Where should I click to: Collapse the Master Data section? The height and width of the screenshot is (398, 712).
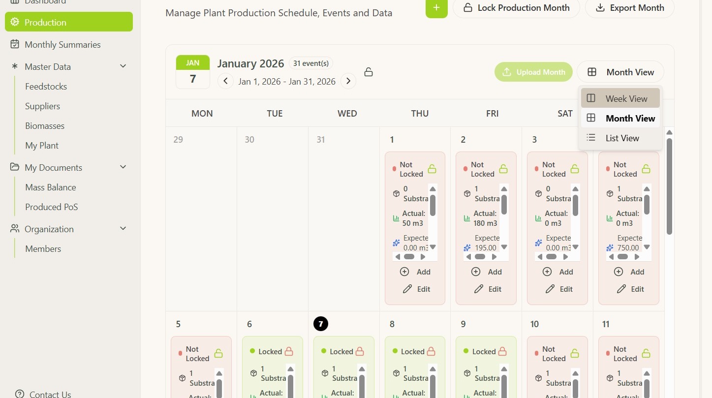point(123,66)
